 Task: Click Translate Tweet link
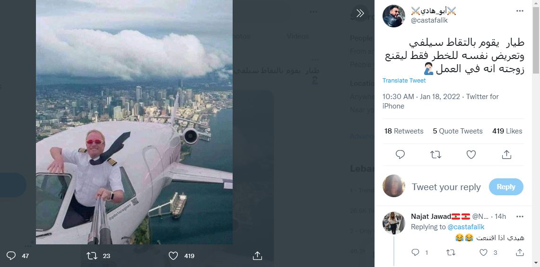tap(404, 81)
